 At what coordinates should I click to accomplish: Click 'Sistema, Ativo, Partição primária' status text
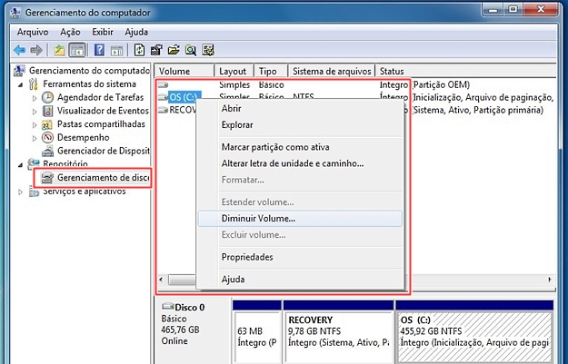click(x=478, y=110)
